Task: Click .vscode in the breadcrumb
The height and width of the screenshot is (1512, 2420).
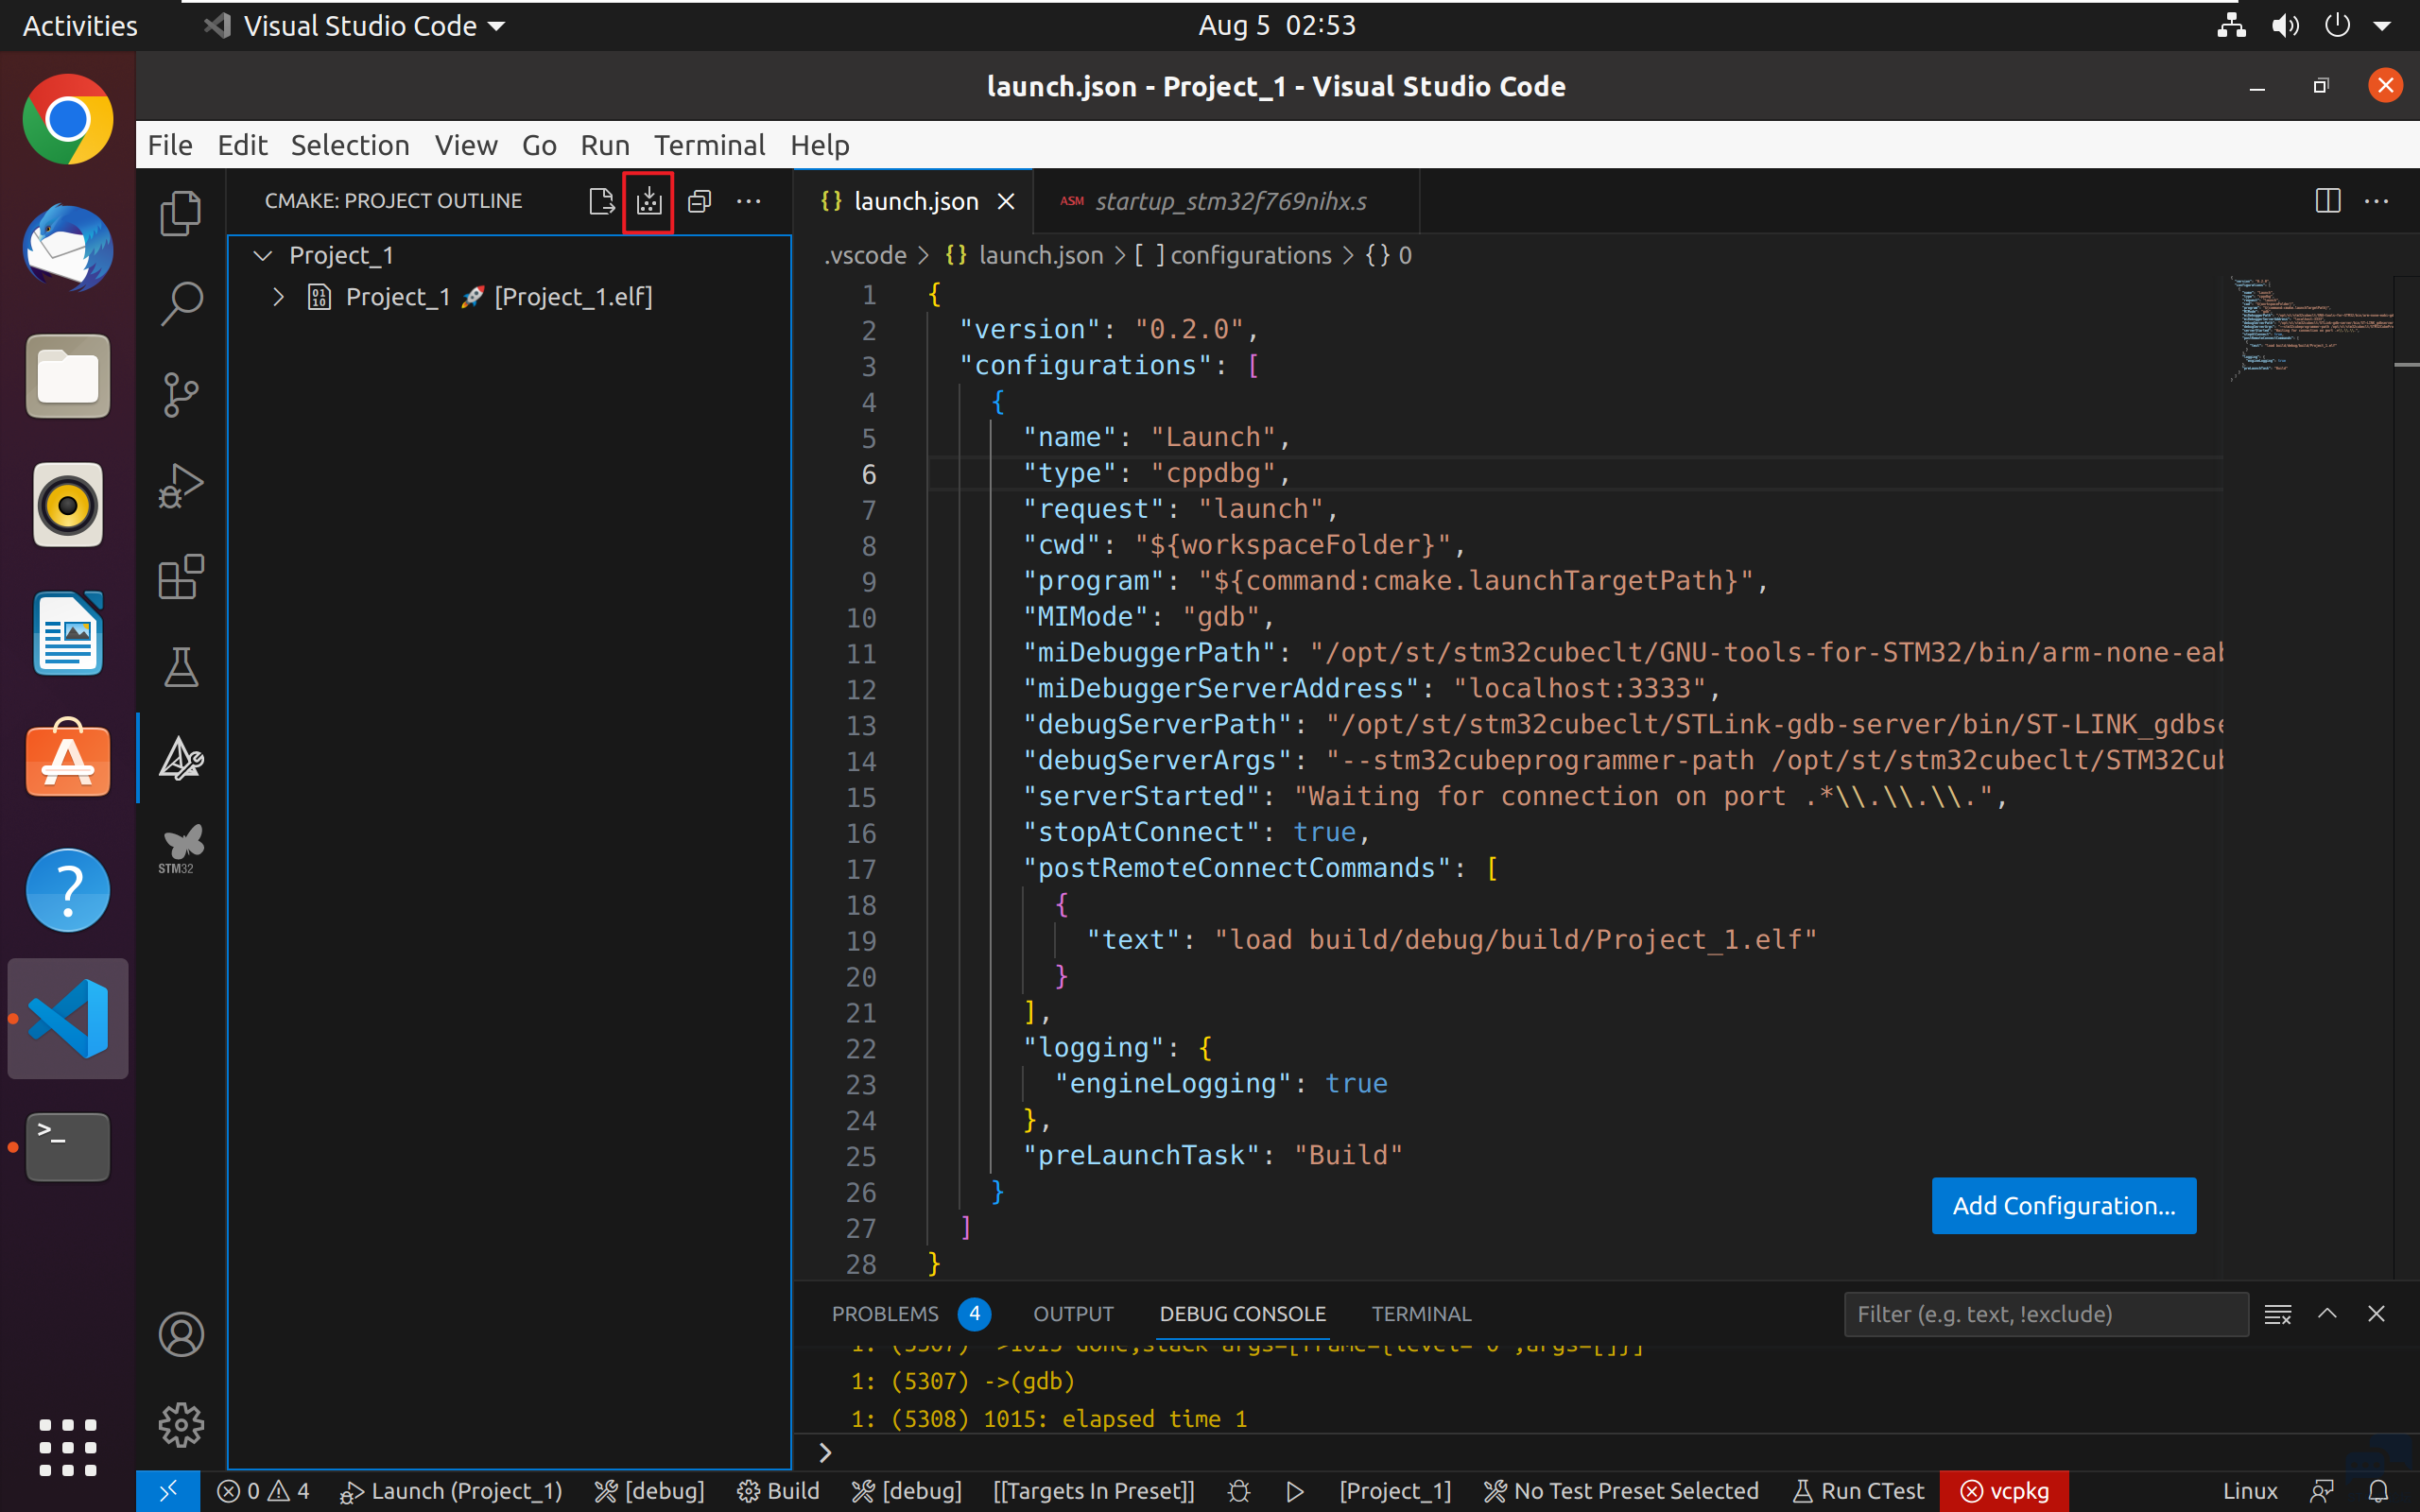Action: [865, 255]
